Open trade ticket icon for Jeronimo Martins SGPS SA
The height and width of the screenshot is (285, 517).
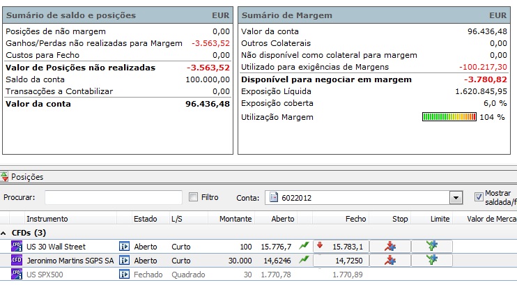click(x=124, y=260)
